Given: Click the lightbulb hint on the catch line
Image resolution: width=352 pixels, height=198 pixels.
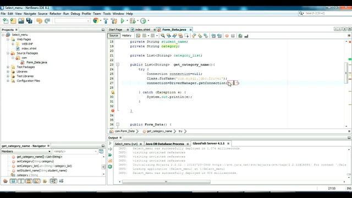Looking at the screenshot, I should coord(113,92).
